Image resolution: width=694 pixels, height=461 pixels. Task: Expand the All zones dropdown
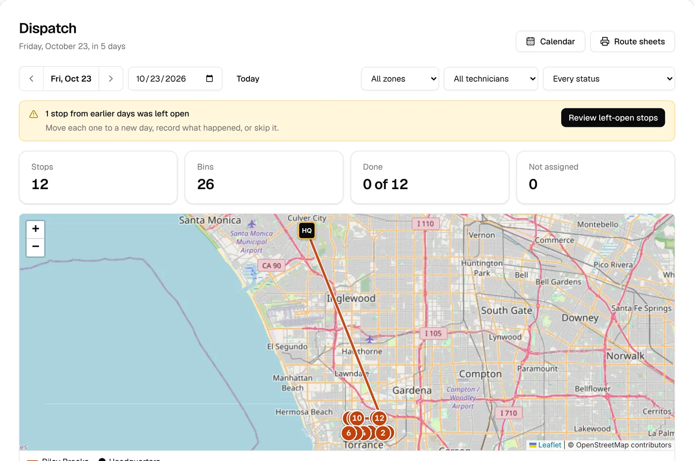coord(400,79)
